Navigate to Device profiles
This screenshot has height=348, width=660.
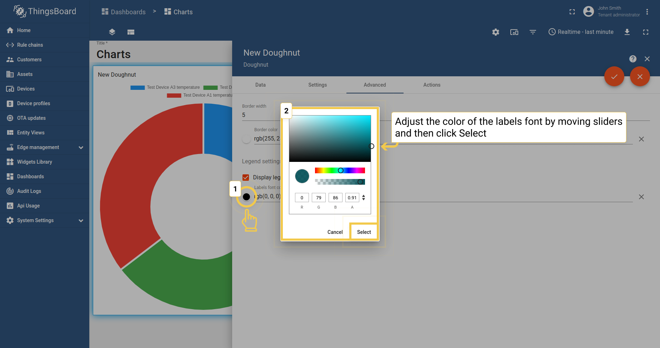(34, 103)
